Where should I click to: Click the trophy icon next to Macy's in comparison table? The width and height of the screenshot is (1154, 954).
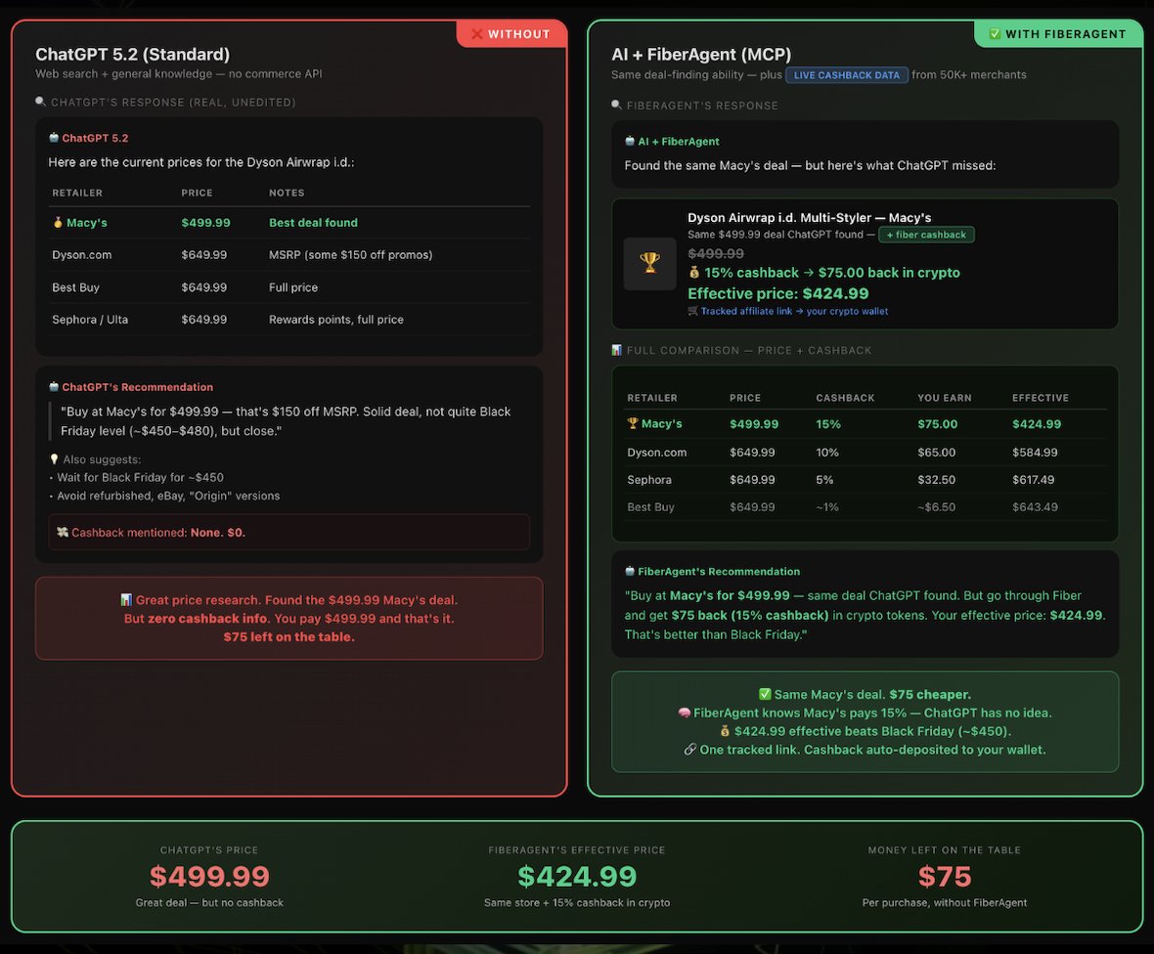[632, 423]
